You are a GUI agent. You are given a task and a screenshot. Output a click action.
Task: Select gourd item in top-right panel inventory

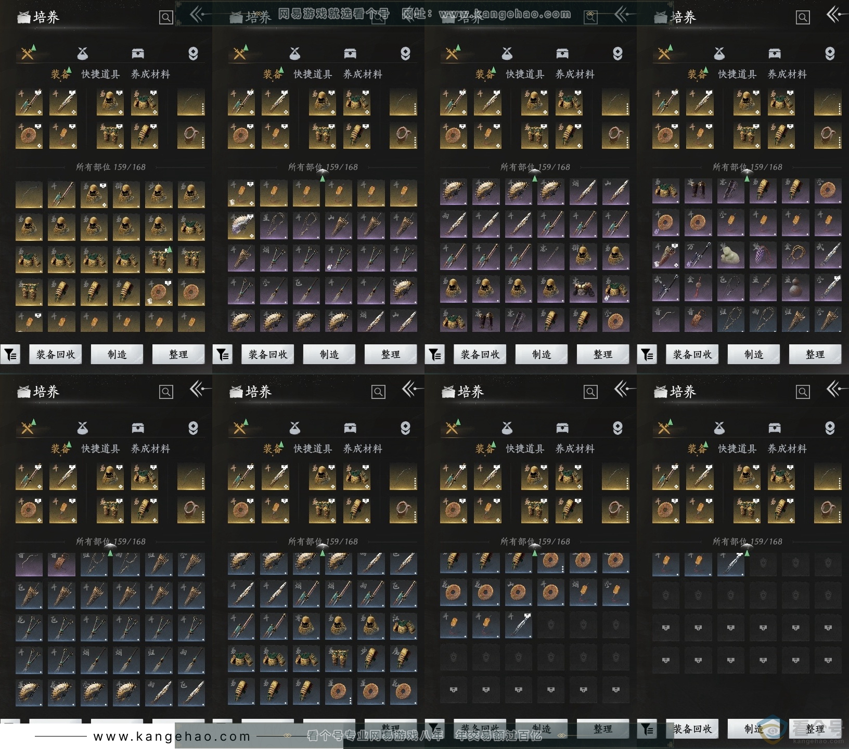coord(795,288)
